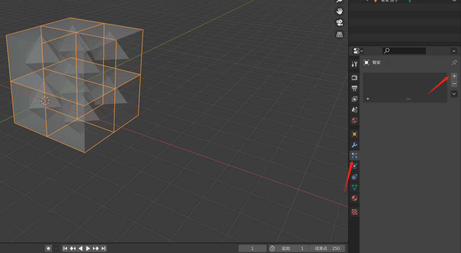Open the Texture checkerboard tab
The image size is (461, 253).
354,212
